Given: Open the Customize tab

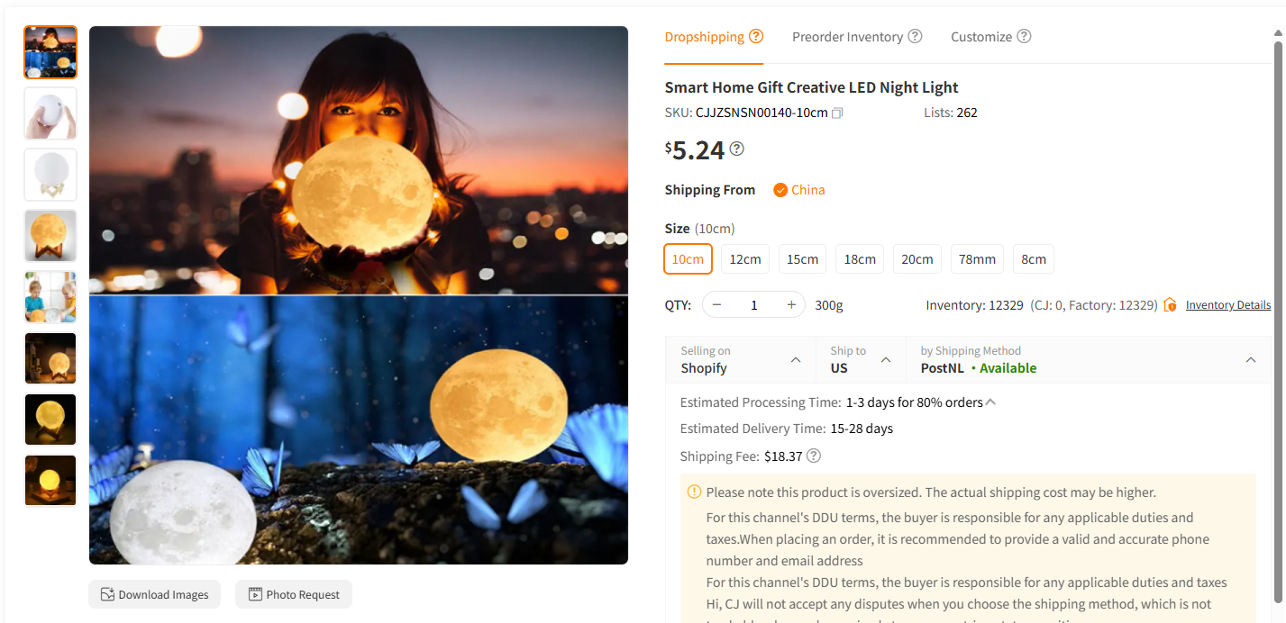Looking at the screenshot, I should 981,37.
